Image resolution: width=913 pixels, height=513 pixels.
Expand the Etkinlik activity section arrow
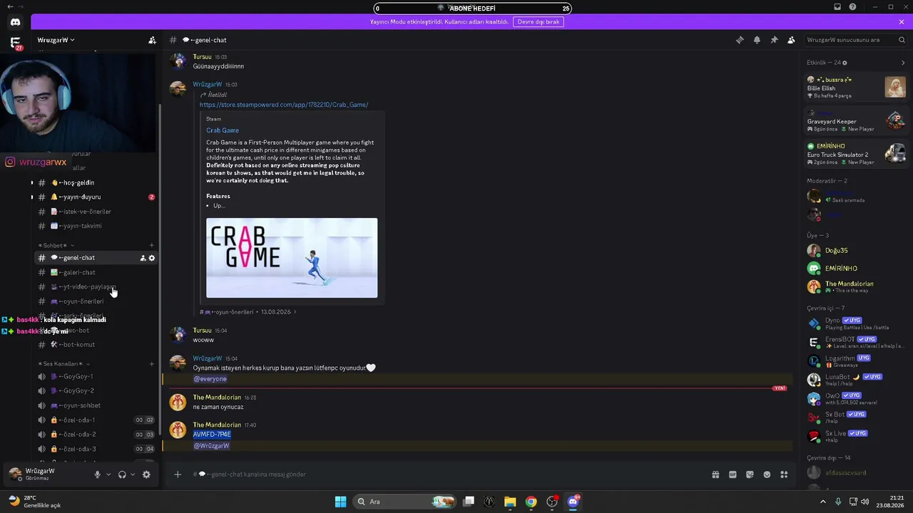[902, 63]
